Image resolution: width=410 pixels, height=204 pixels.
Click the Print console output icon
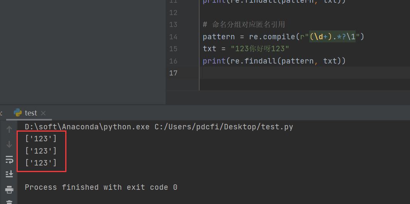(9, 189)
